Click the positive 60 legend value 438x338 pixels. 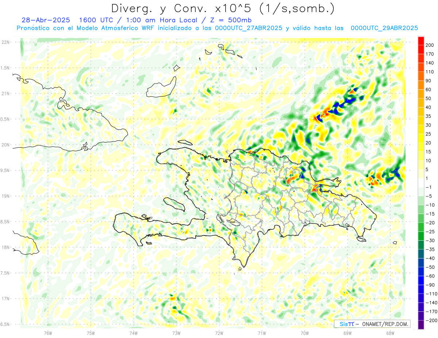click(x=429, y=89)
